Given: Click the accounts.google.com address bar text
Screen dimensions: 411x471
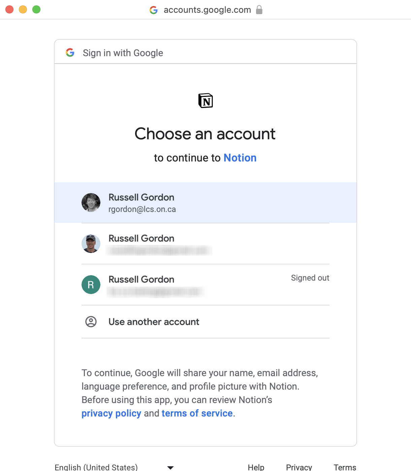Looking at the screenshot, I should [x=207, y=10].
